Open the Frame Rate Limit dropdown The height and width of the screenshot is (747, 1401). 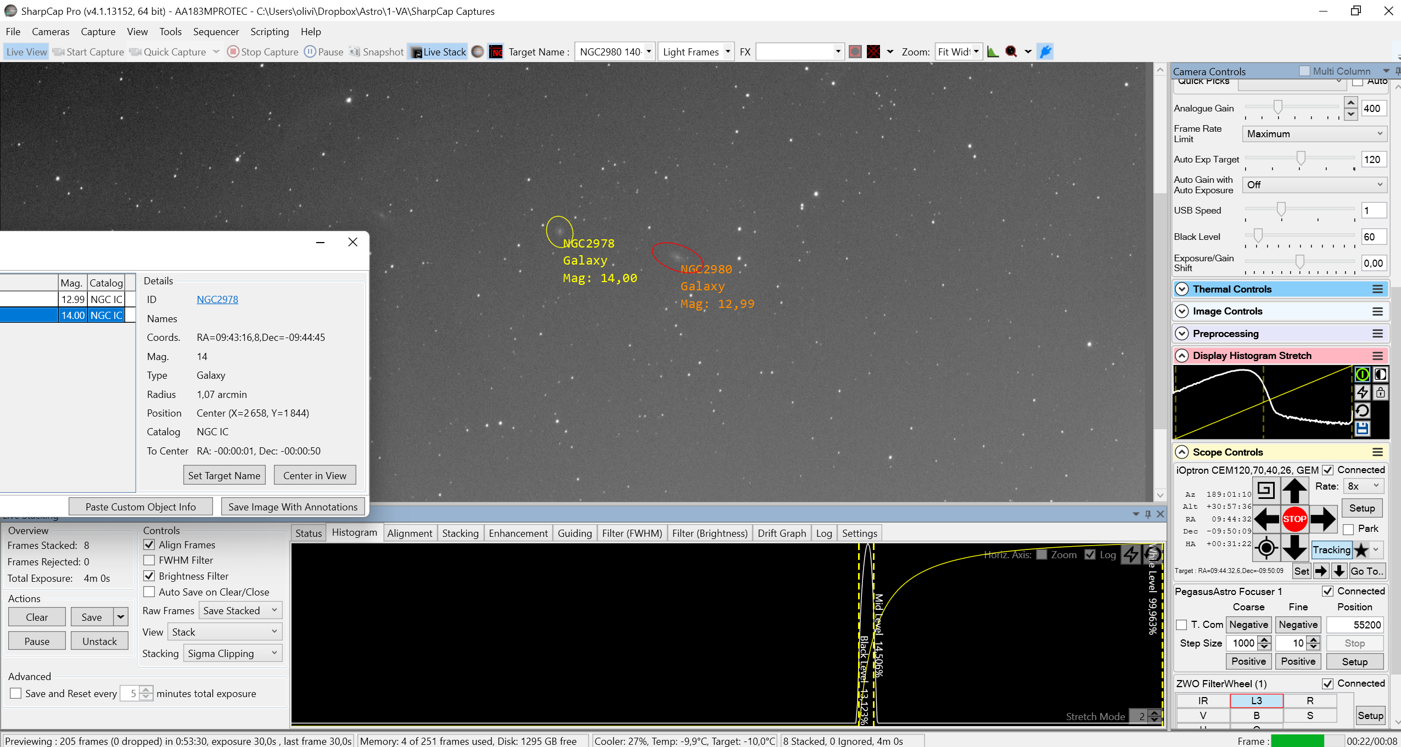1314,133
